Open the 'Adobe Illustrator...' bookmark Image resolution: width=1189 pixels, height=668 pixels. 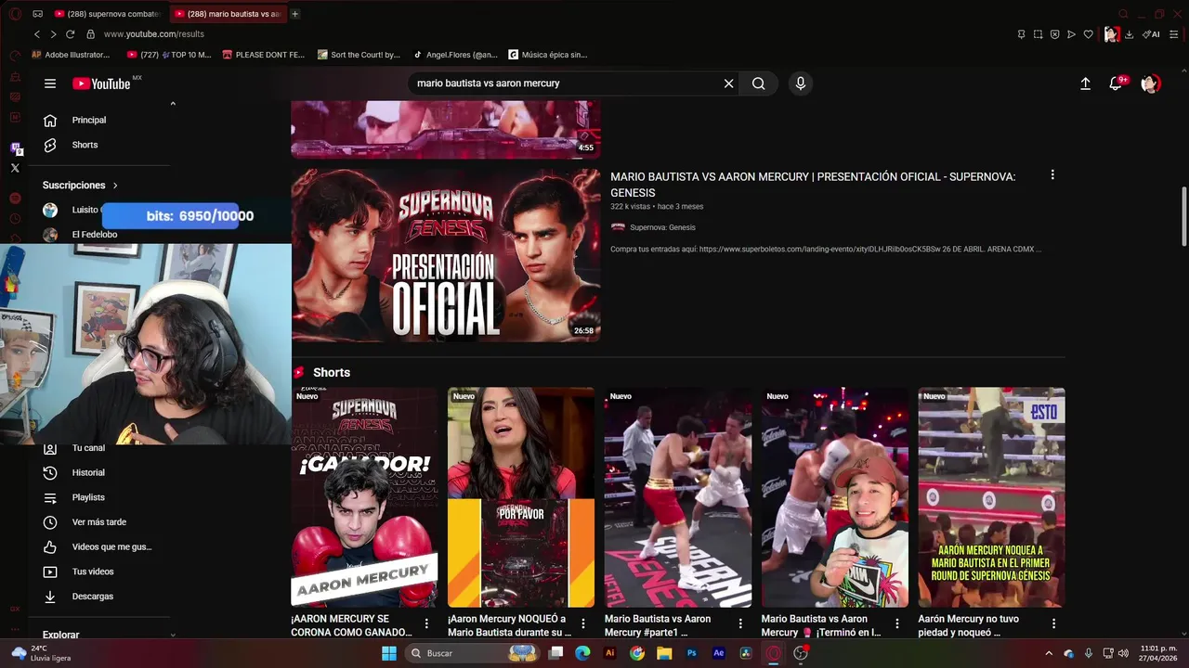[71, 55]
